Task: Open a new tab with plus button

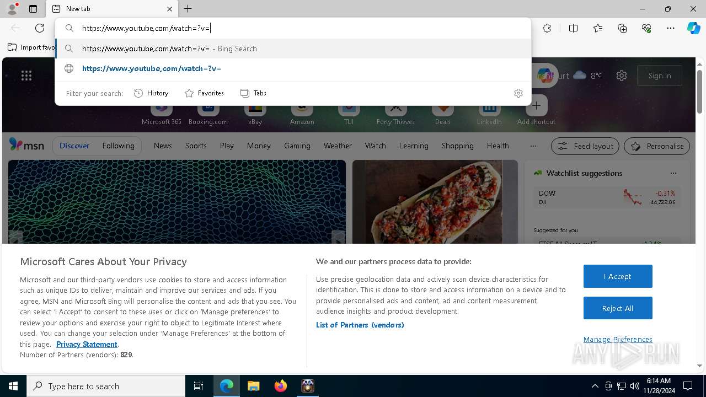Action: click(x=188, y=9)
